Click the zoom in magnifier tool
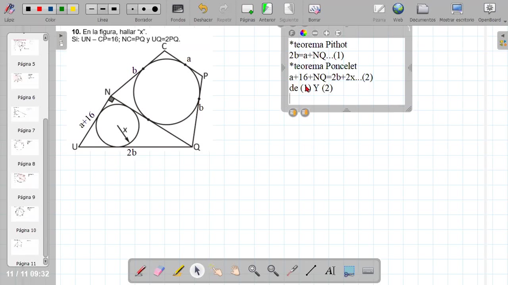 click(x=254, y=271)
